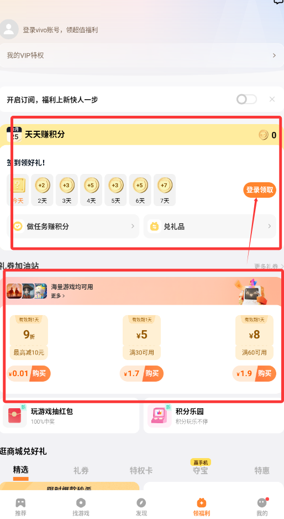Open 做任务赚积分 task row
Screen dimensions: 284x519
[x=73, y=227]
